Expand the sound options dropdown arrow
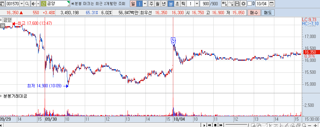The height and width of the screenshot is (127, 320). click(38, 3)
